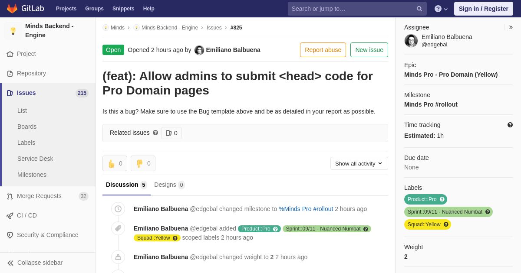Open the Groups menu in the top bar
This screenshot has height=273, width=521.
94,9
